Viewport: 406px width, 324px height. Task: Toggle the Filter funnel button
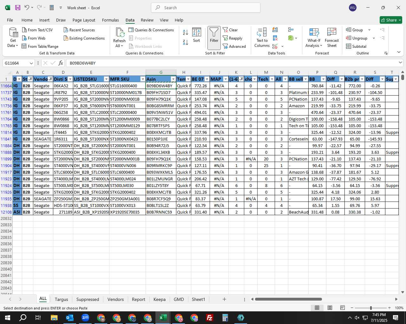point(214,38)
